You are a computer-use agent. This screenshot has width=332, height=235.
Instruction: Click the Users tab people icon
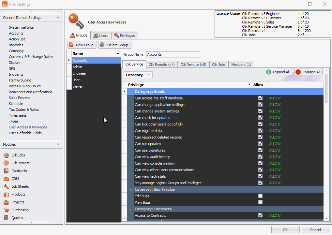[96, 36]
